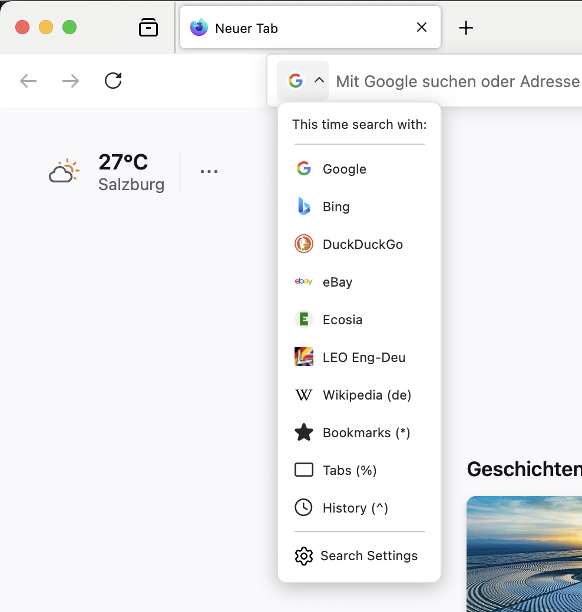
Task: Click the Search Settings gear icon
Action: (304, 556)
